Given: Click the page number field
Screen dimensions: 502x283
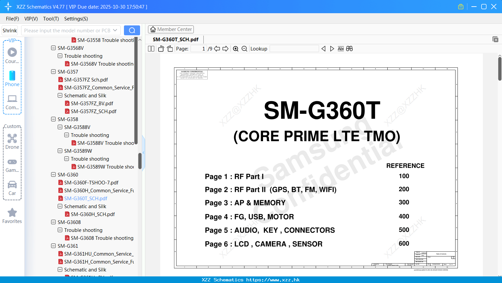Looking at the screenshot, I should [199, 49].
